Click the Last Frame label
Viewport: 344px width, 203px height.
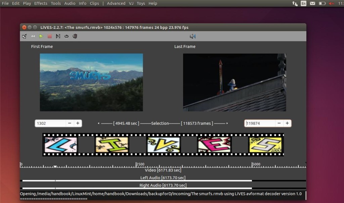(185, 47)
